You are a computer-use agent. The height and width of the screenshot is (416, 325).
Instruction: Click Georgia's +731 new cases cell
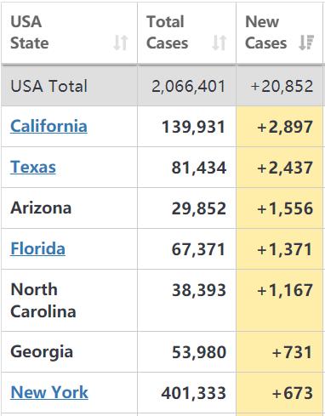(279, 352)
